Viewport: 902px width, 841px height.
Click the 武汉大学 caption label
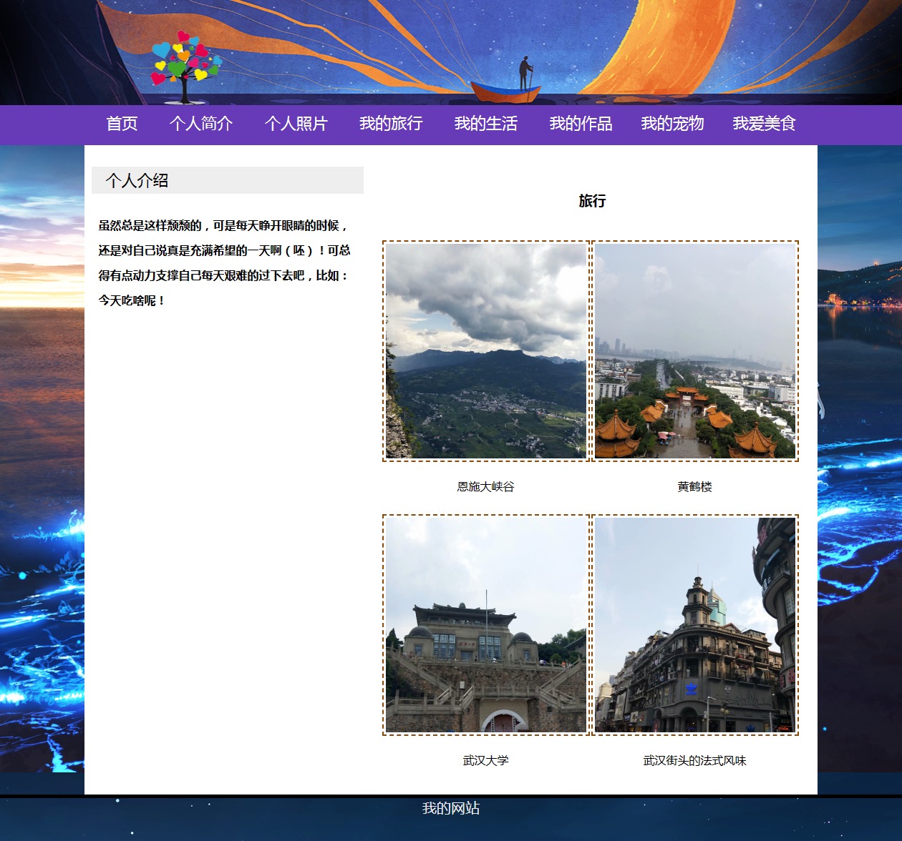click(485, 761)
